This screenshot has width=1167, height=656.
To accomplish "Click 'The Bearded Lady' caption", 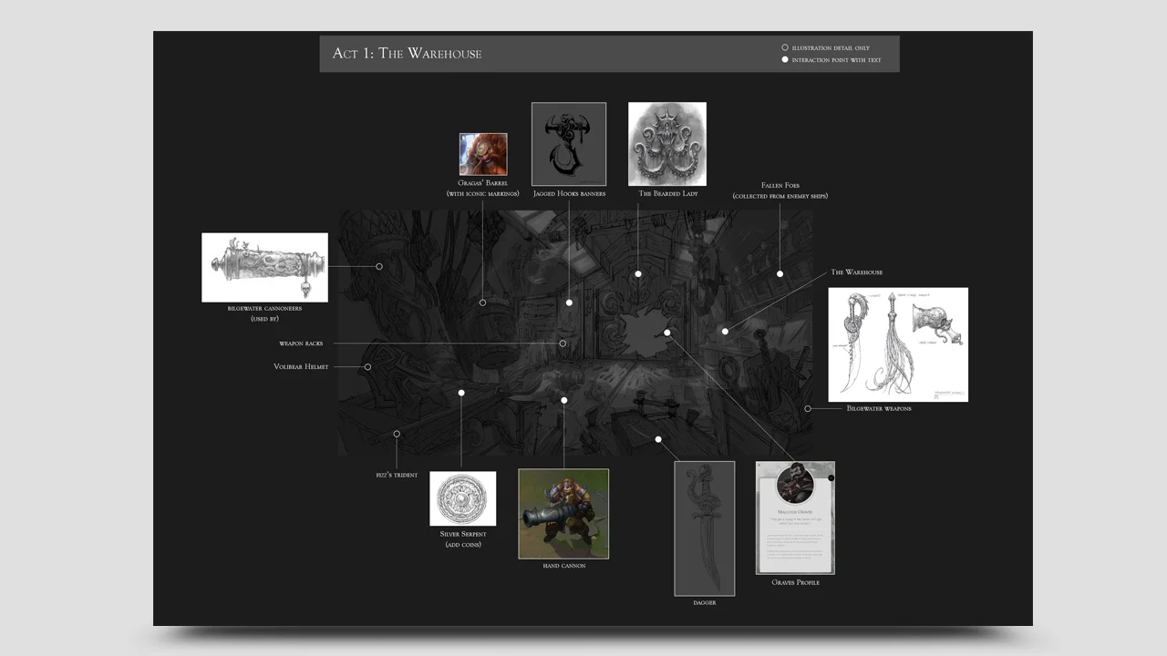I will point(668,194).
